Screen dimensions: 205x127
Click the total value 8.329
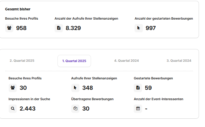tap(73, 28)
